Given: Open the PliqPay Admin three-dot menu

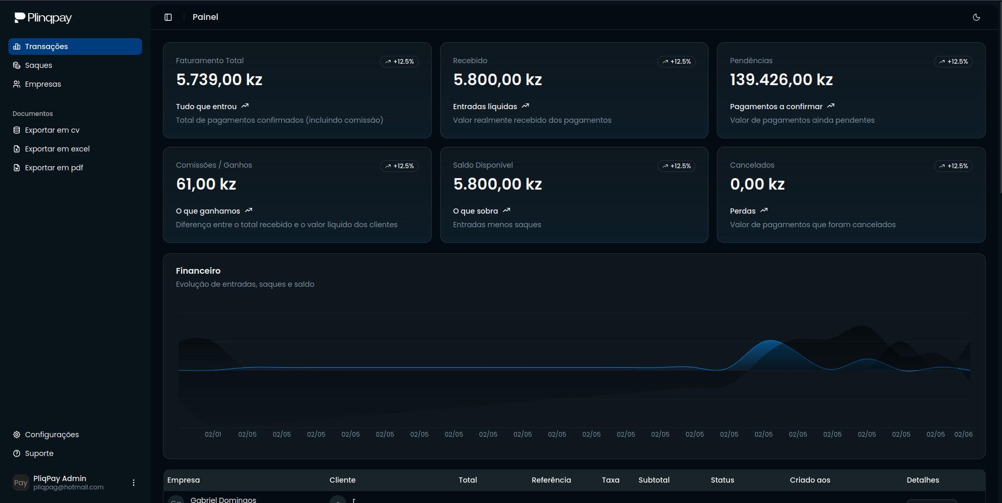Looking at the screenshot, I should [x=134, y=483].
